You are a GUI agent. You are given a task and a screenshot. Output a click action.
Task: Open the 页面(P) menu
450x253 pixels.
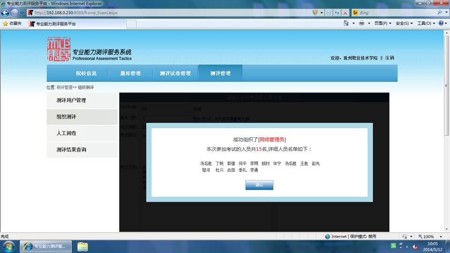click(x=382, y=23)
